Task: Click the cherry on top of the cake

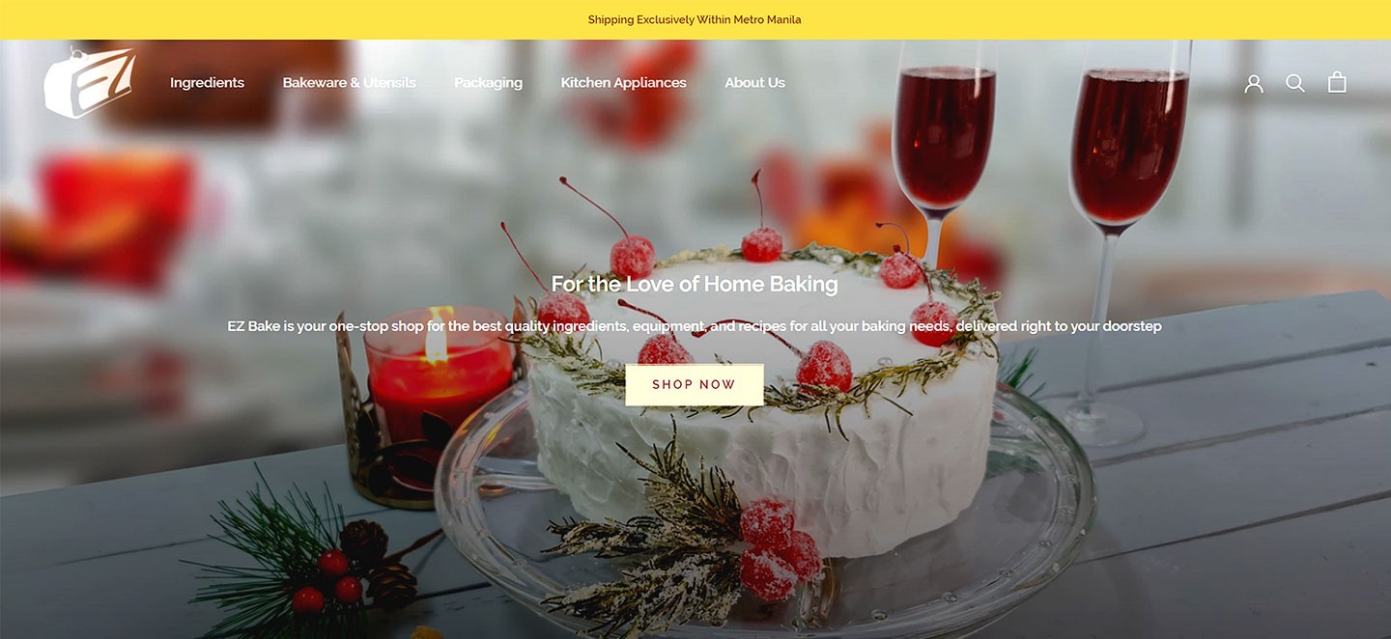Action: [761, 243]
